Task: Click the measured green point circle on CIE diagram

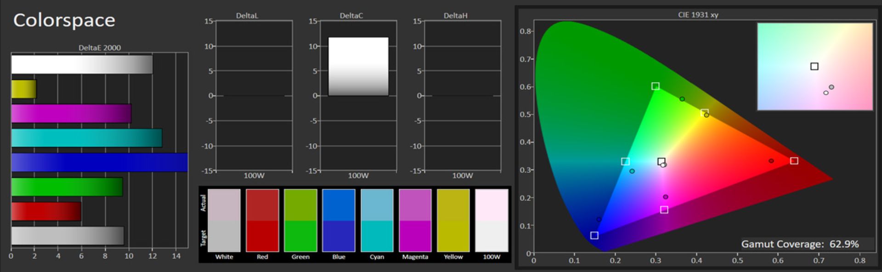Action: (682, 99)
